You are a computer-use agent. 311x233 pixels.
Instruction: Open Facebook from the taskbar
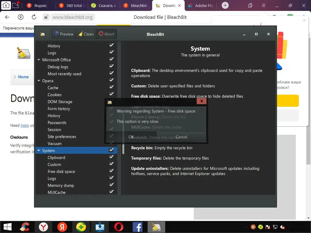[138, 227]
